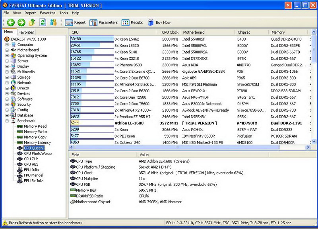318x229 pixels.
Task: Expand the Computer tree node
Action: click(x=7, y=45)
